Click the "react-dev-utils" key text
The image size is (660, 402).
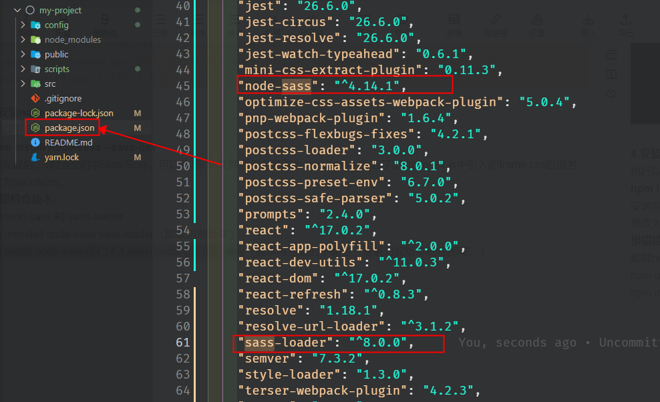coord(301,262)
